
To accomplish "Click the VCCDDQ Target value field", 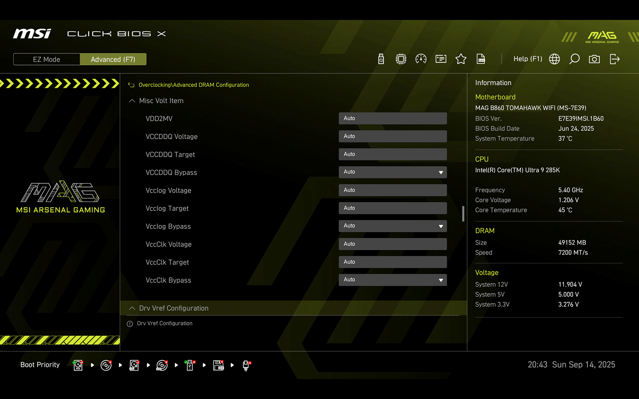I will [393, 154].
